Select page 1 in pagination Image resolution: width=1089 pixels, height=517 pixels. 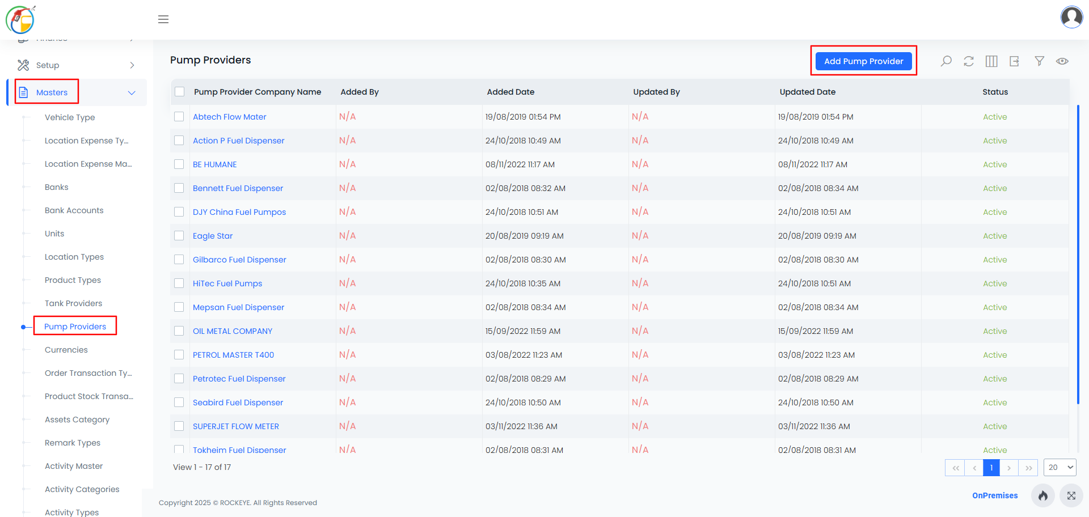[991, 468]
